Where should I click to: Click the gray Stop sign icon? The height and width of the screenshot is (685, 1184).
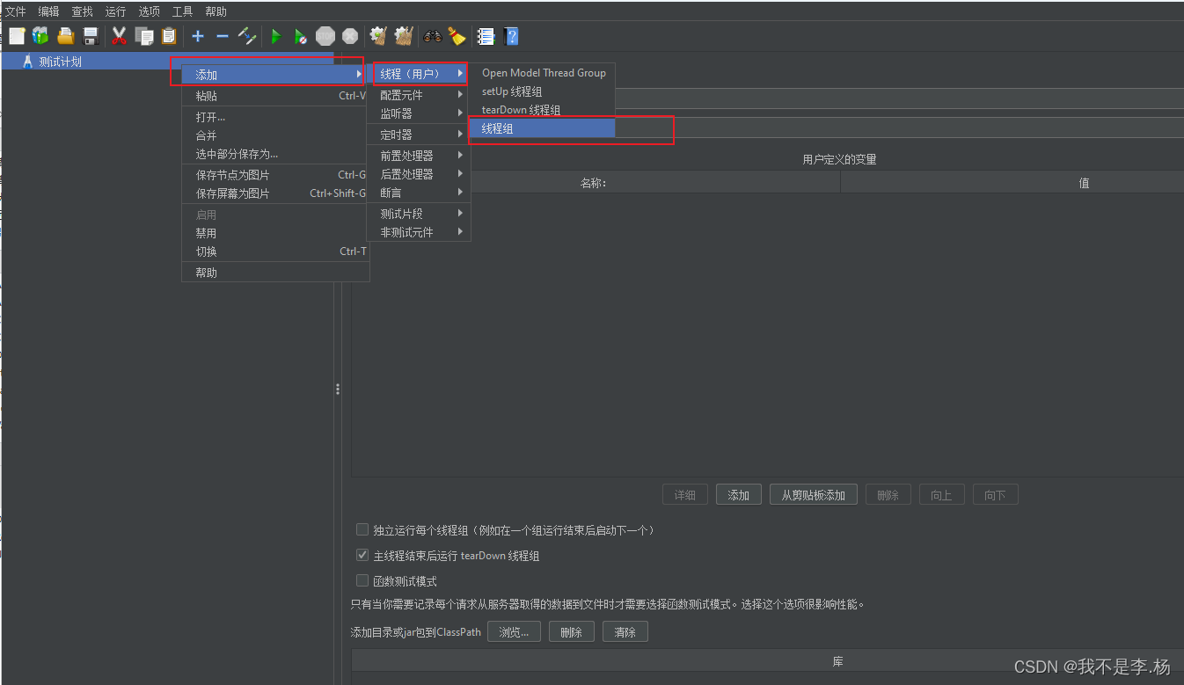[325, 36]
